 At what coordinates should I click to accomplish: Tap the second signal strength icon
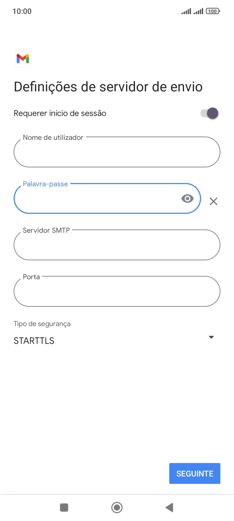click(x=198, y=12)
